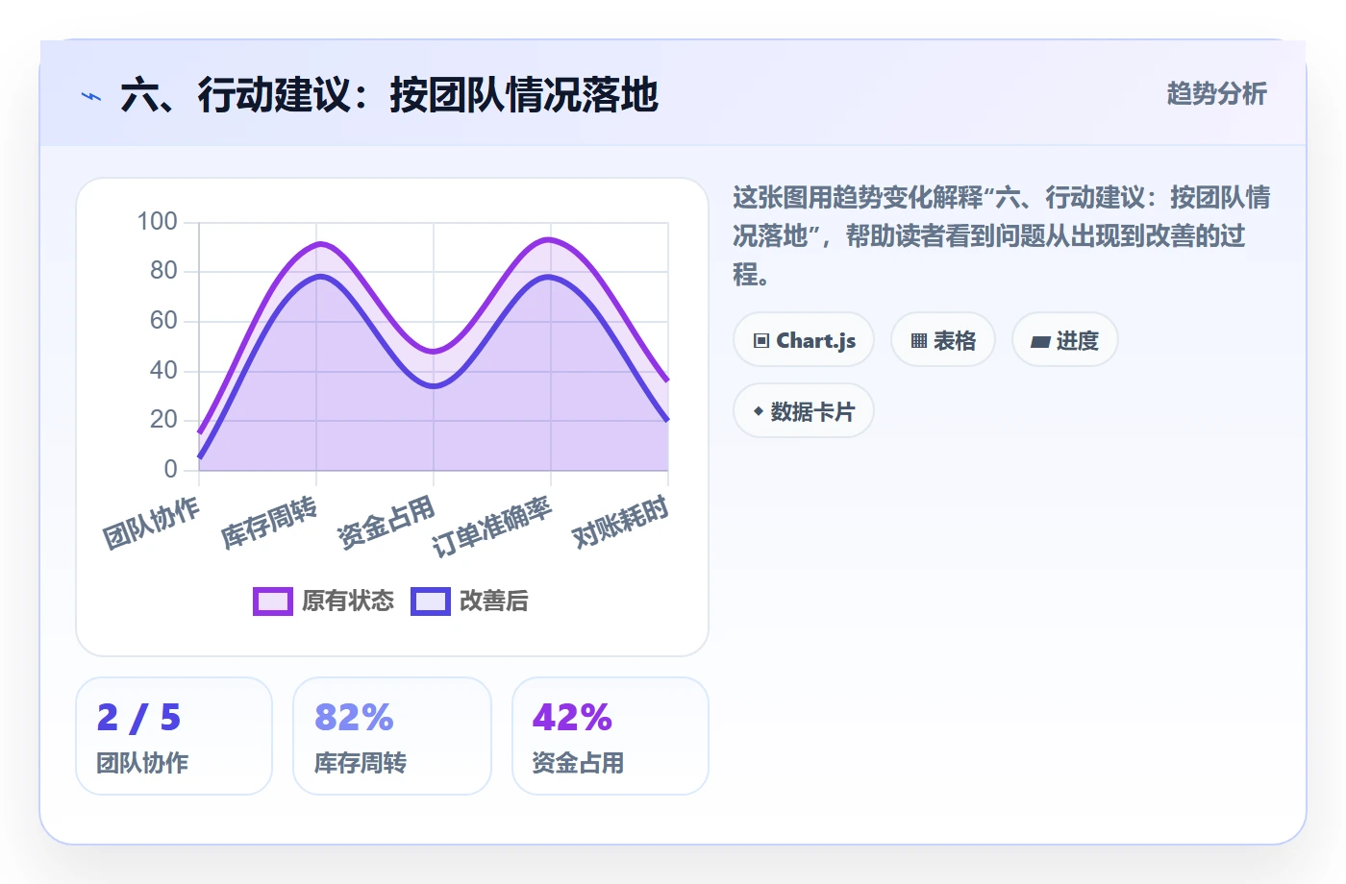This screenshot has width=1346, height=884.
Task: Click the 资金占用 axis label on chart
Action: tap(386, 524)
